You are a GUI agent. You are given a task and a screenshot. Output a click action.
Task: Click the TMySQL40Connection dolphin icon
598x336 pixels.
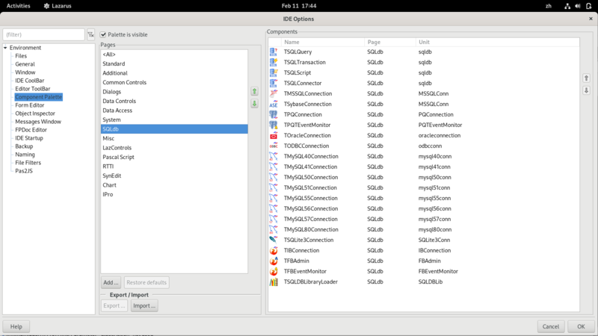(274, 156)
